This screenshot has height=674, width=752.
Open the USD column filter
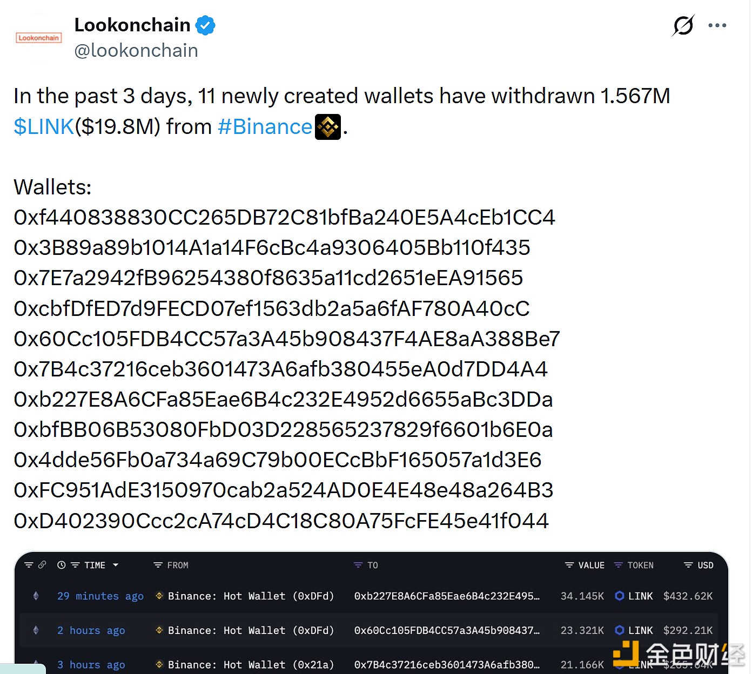(688, 565)
